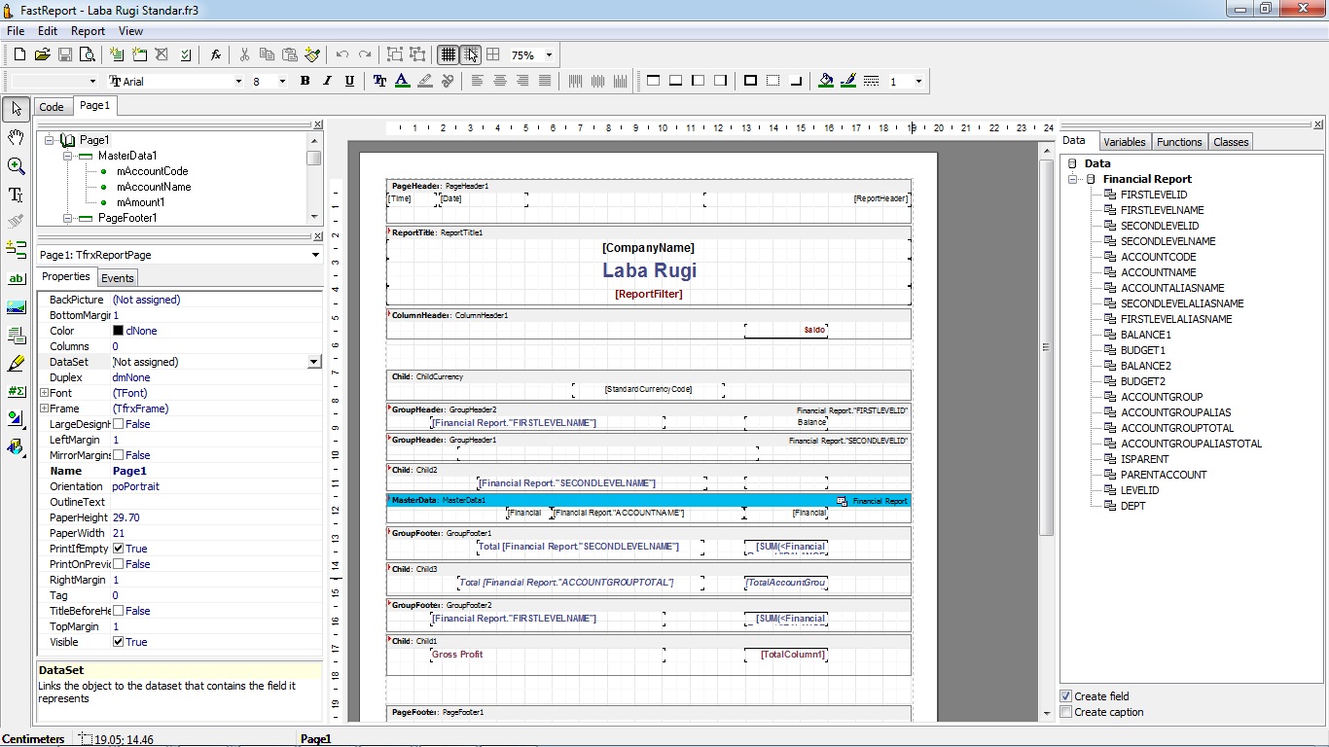
Task: Click the Show grid toolbar icon
Action: point(448,55)
